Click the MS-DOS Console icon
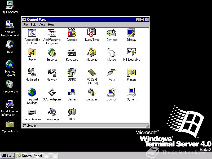 tap(72, 33)
